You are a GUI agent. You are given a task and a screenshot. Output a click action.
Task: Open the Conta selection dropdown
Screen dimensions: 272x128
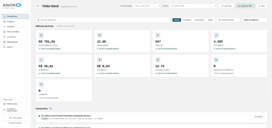193,6
